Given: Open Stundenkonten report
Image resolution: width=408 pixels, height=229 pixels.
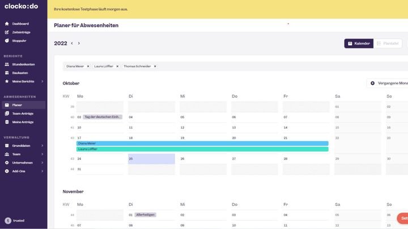Looking at the screenshot, I should [23, 64].
